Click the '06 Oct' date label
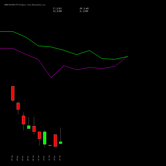The height and width of the screenshot is (166, 166). click(x=33, y=158)
